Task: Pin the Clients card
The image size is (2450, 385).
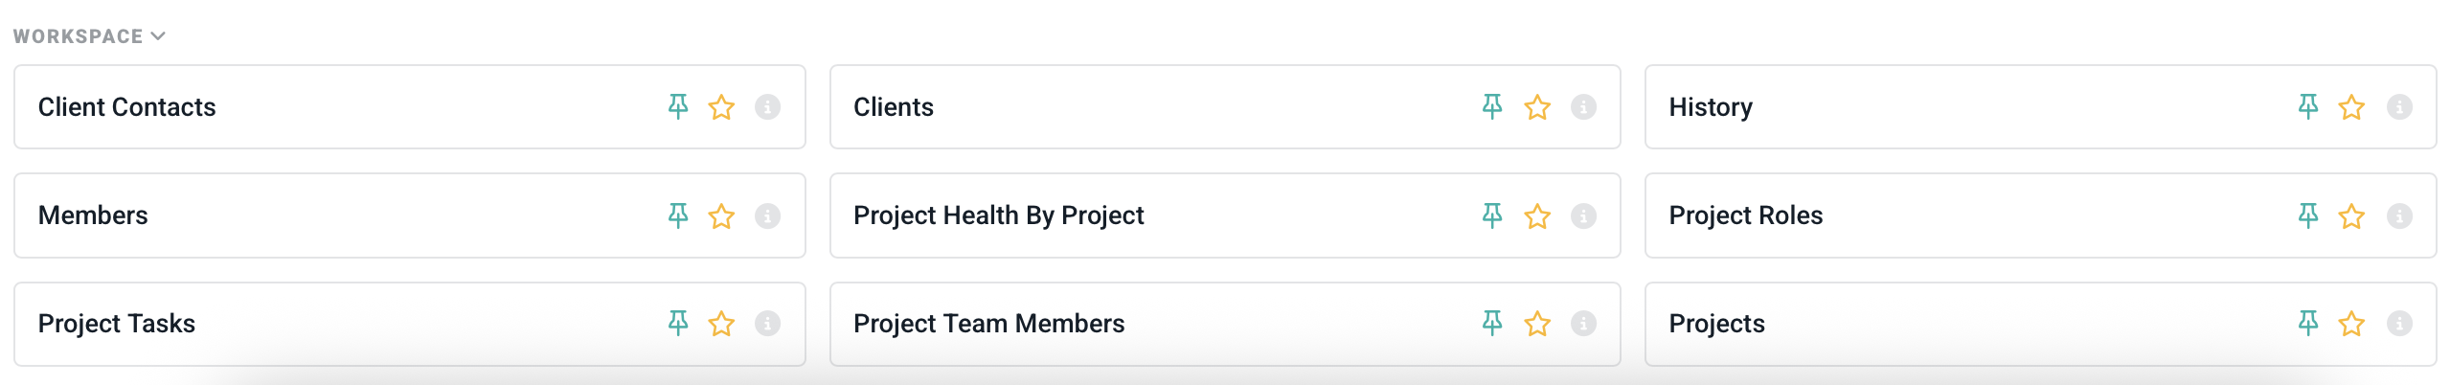Action: 1492,106
